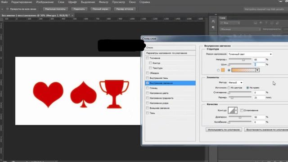Image resolution: width=288 pixels, height=162 pixels.
Task: Open the Фильтр menu
Action: click(103, 2)
